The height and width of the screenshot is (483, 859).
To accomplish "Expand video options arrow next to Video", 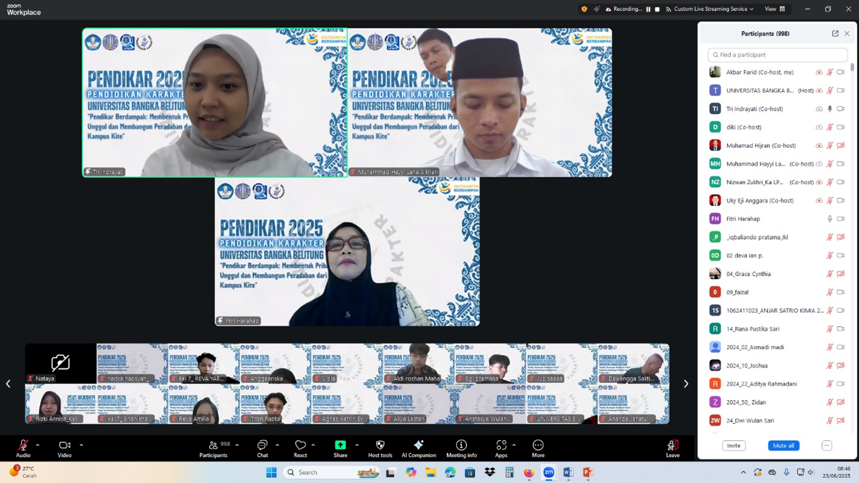I will point(81,445).
